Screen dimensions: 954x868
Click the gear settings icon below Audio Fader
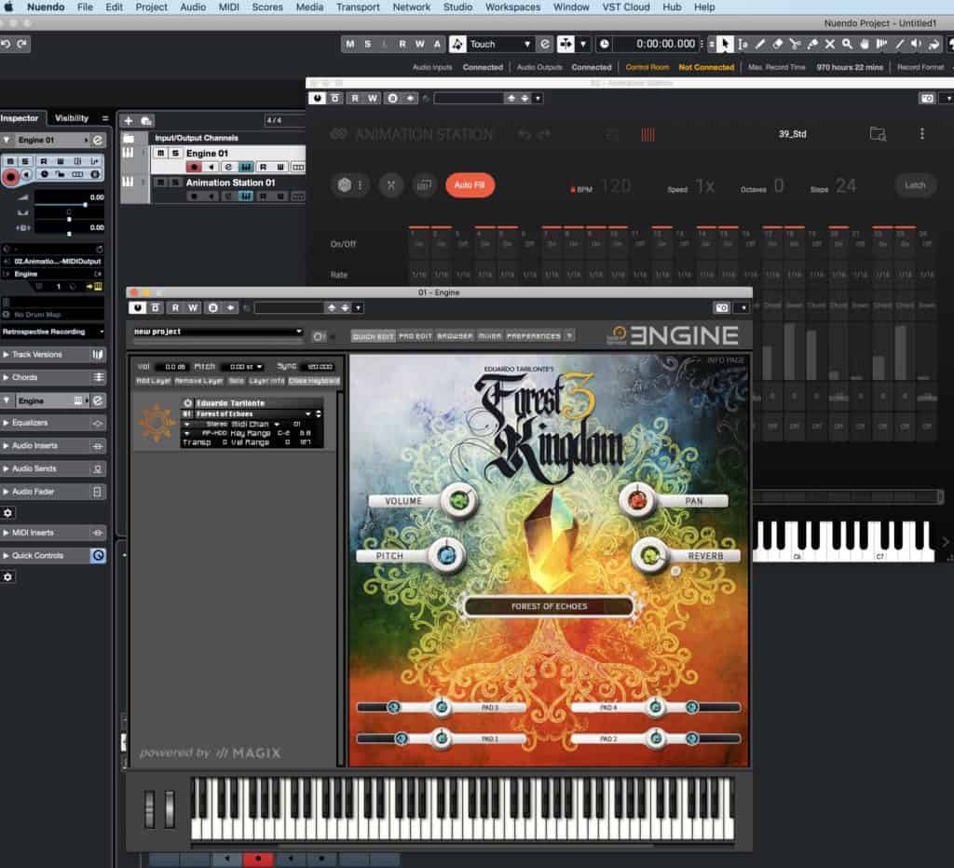coord(7,513)
